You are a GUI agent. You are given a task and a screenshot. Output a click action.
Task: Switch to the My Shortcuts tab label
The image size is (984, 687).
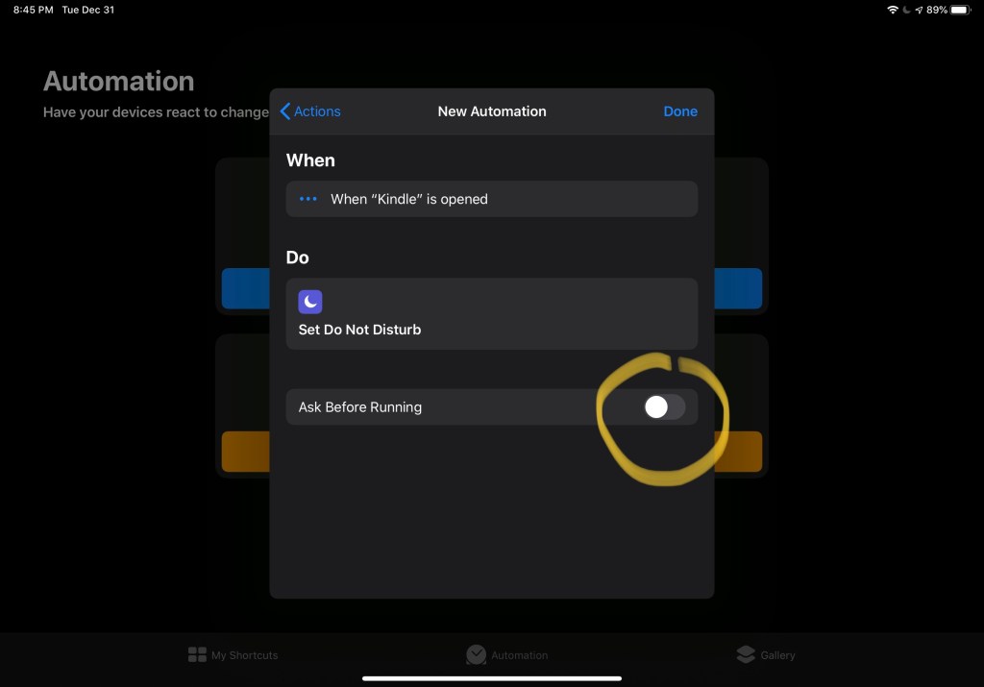(x=244, y=655)
